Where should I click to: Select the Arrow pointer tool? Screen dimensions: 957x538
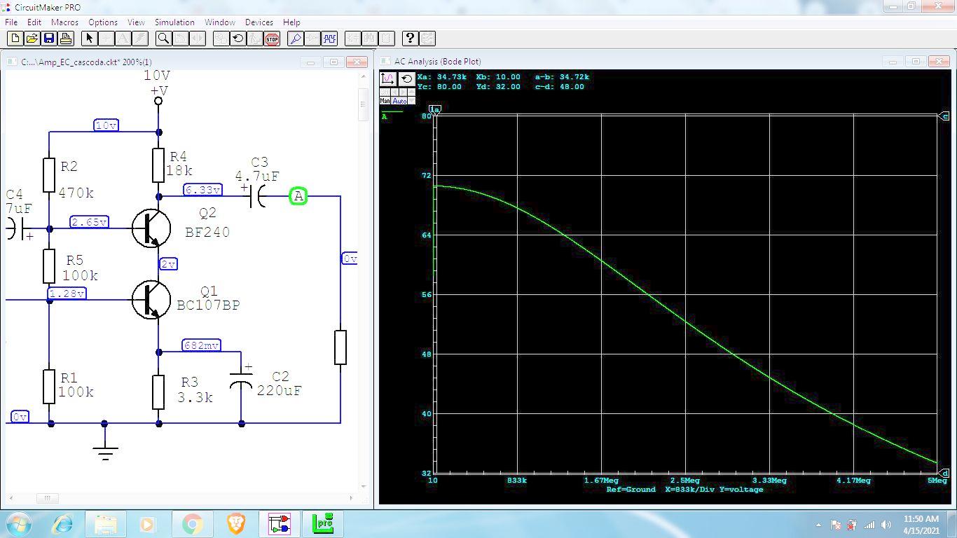(x=89, y=39)
